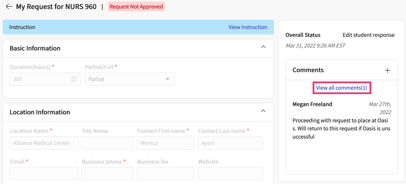Image resolution: width=406 pixels, height=184 pixels.
Task: Click the back arrow to leave request
Action: click(x=9, y=6)
